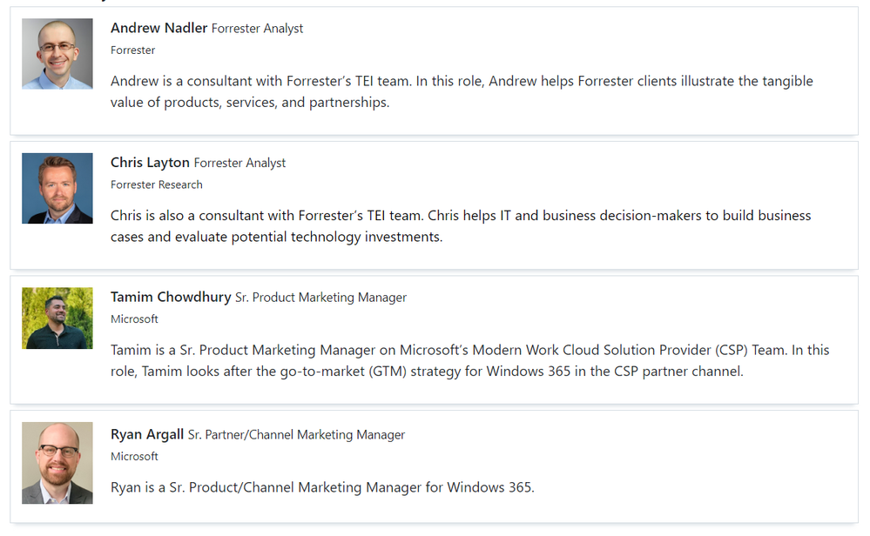Select the name Chris Layton
The width and height of the screenshot is (870, 536).
click(x=150, y=163)
